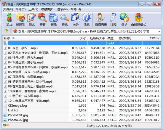Viewport: 163px width, 130px height.
Task: Open the 工具(S) menu
Action: 33,9
